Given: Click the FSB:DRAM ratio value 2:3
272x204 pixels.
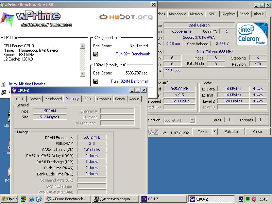Looking at the screenshot, I should 92,143.
